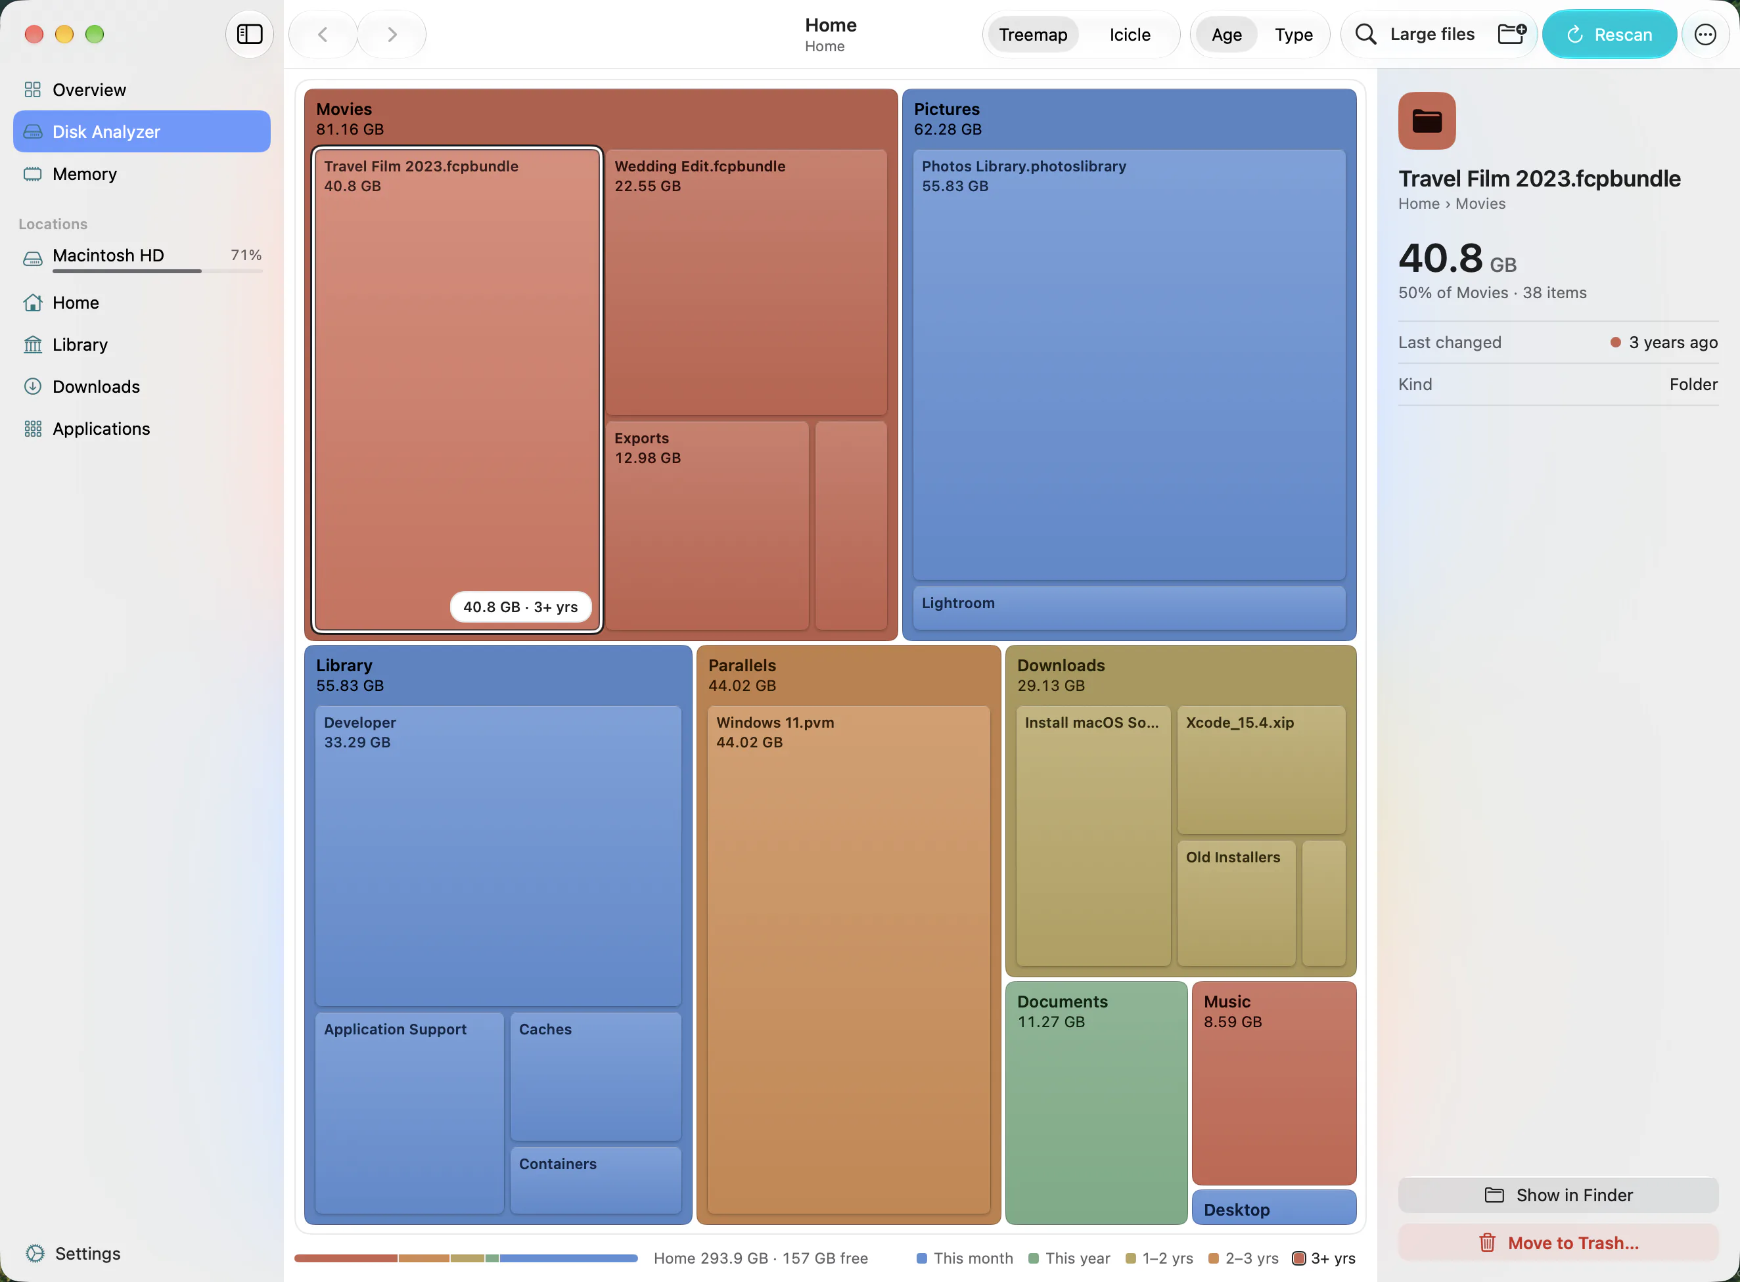Click the This year legend swatch
1740x1282 pixels.
point(1033,1258)
